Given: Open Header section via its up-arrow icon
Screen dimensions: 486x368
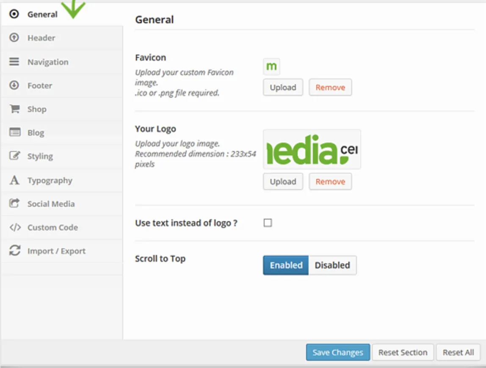Looking at the screenshot, I should [x=14, y=38].
